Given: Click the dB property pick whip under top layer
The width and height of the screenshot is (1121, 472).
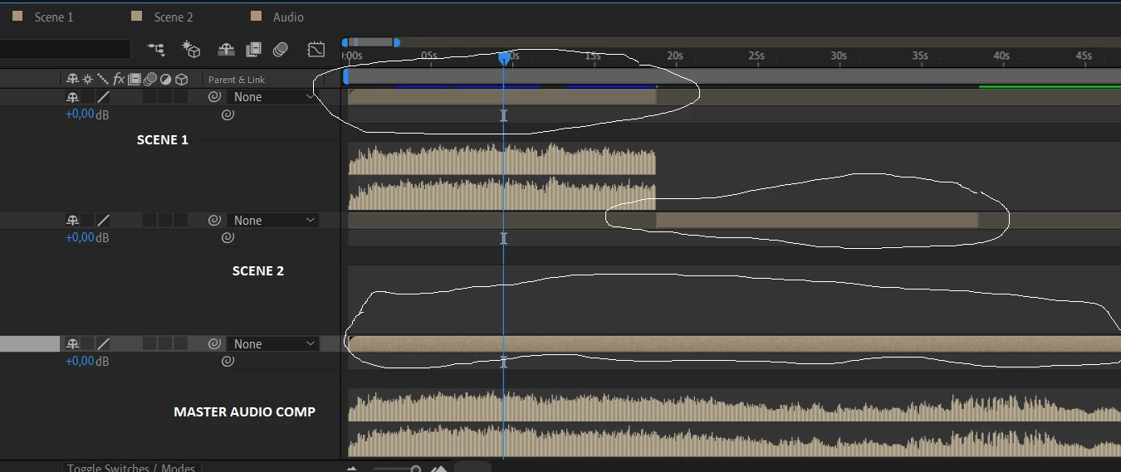Looking at the screenshot, I should point(228,114).
